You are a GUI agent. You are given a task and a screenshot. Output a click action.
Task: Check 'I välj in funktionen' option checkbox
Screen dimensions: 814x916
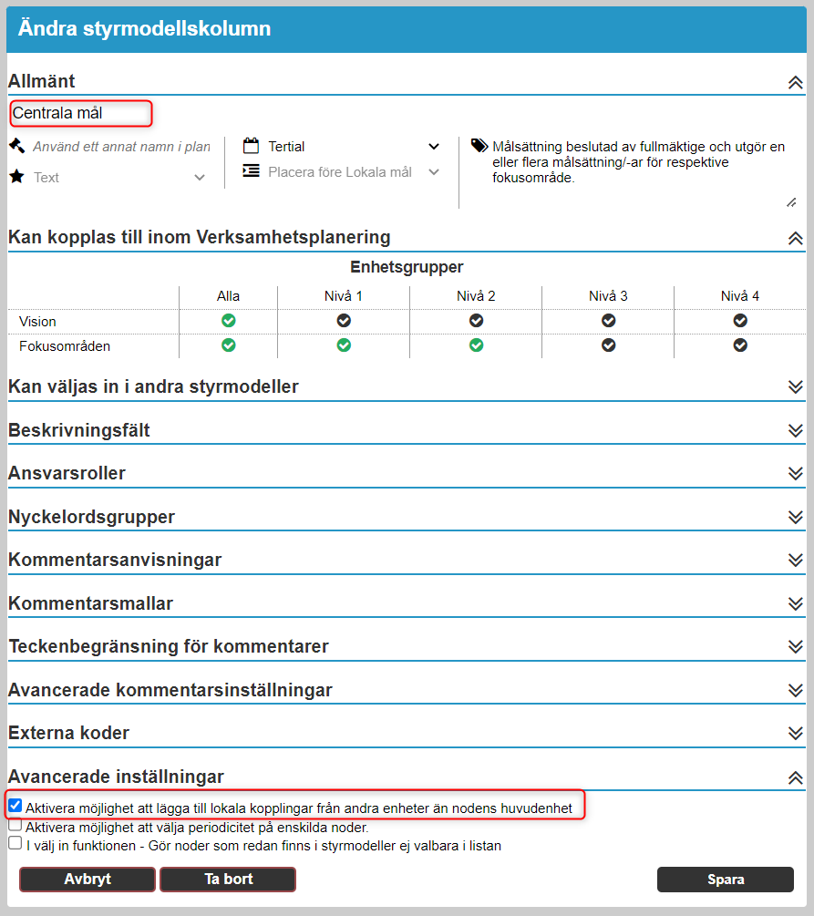[15, 843]
